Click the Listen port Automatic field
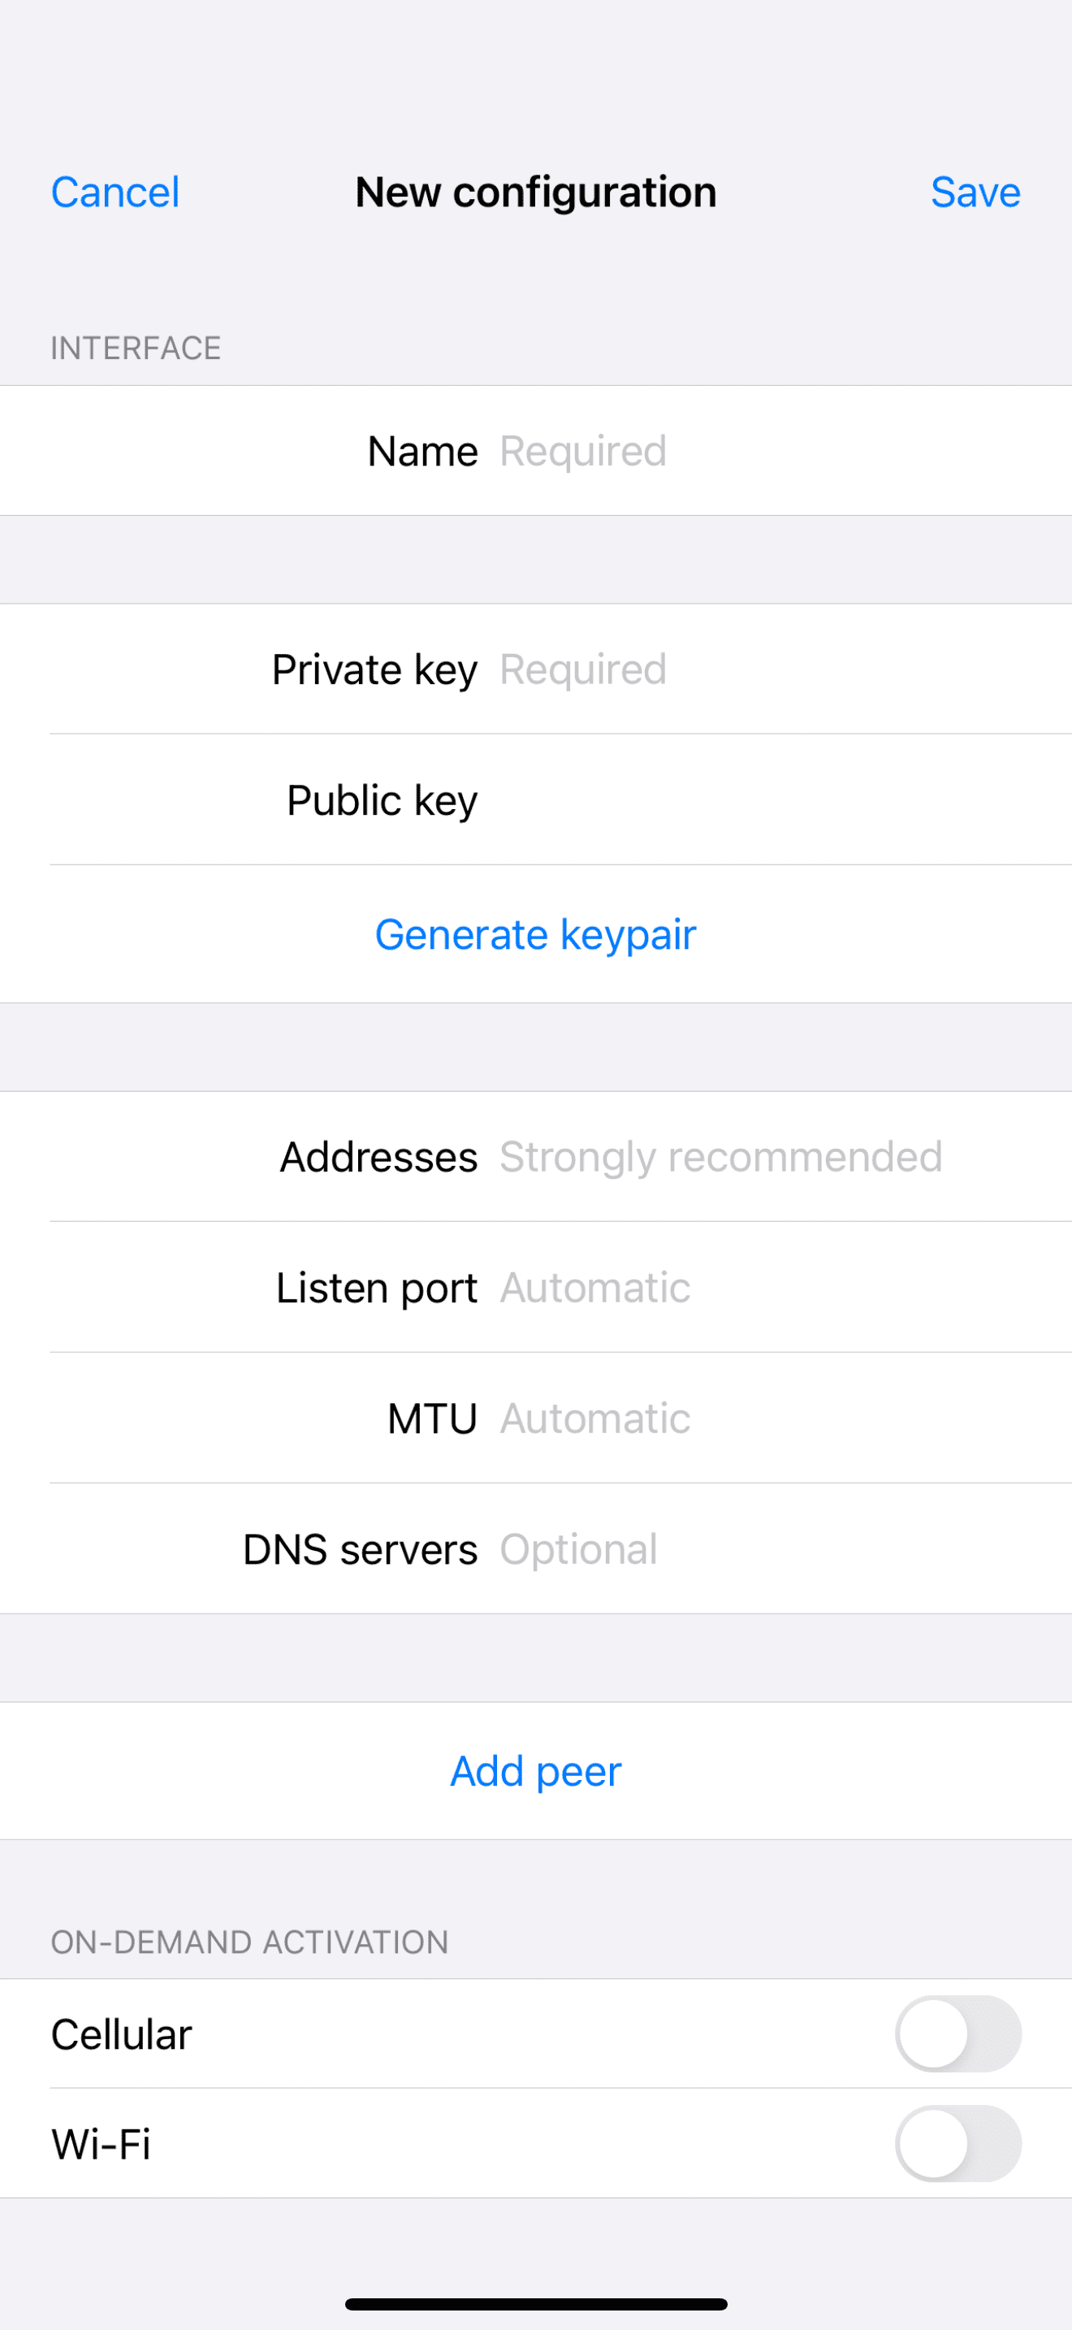 coord(723,1288)
